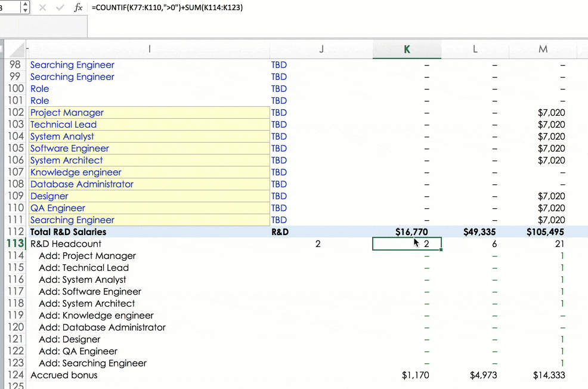Click the $7,020 value in row 102
Screen dimensions: 588x389
pyautogui.click(x=551, y=113)
